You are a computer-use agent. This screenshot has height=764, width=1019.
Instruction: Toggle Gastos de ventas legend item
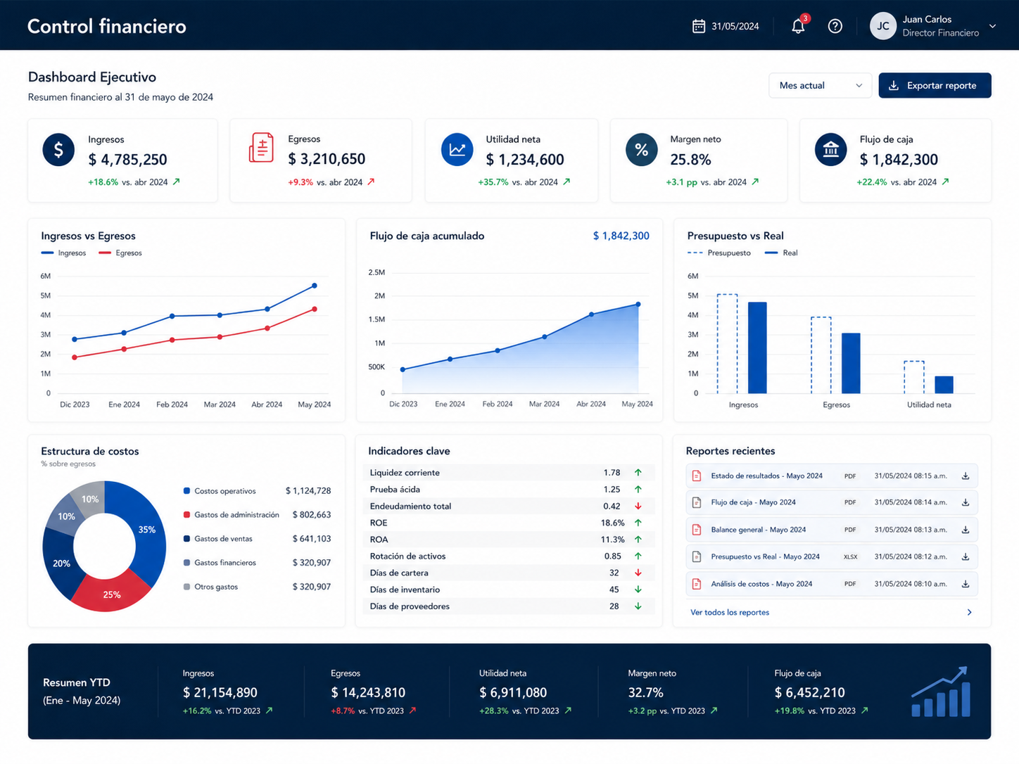tap(218, 539)
